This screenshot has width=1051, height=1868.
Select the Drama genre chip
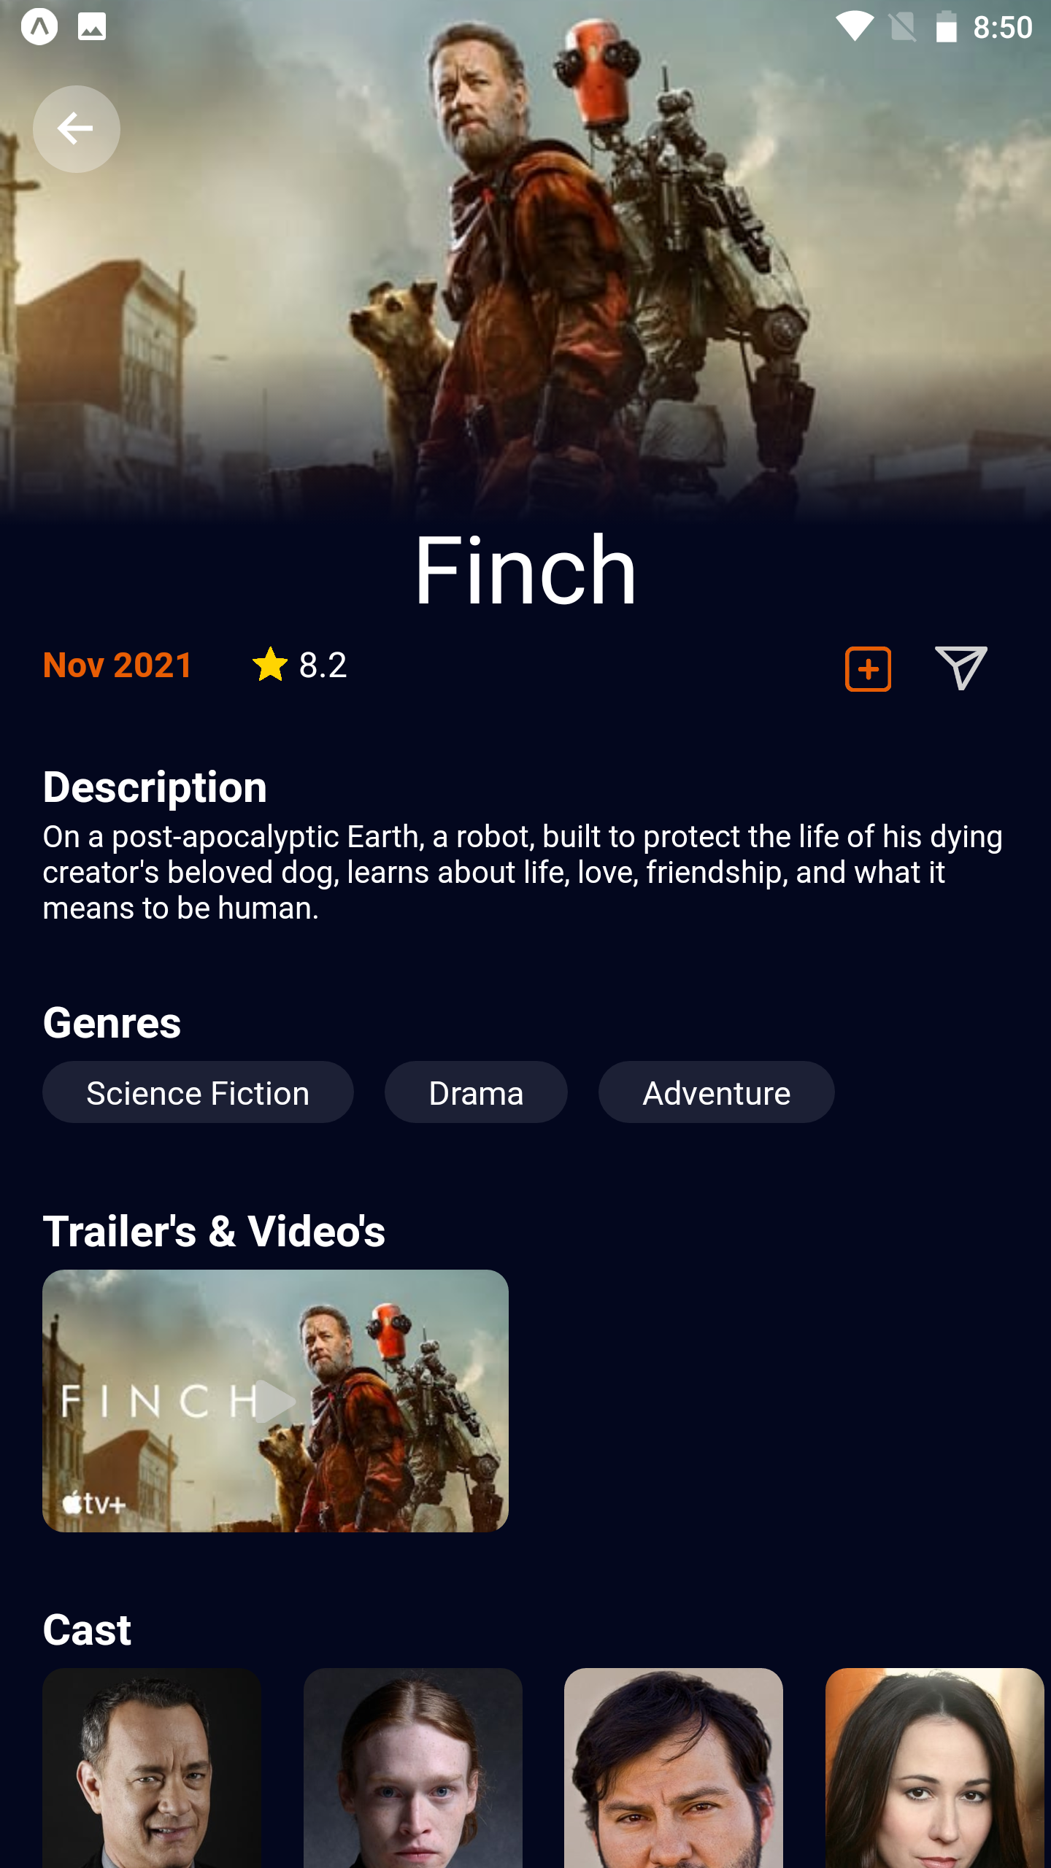coord(476,1092)
